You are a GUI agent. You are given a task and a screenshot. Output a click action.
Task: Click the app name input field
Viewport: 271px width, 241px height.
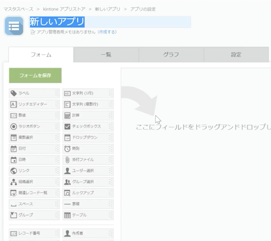click(110, 22)
